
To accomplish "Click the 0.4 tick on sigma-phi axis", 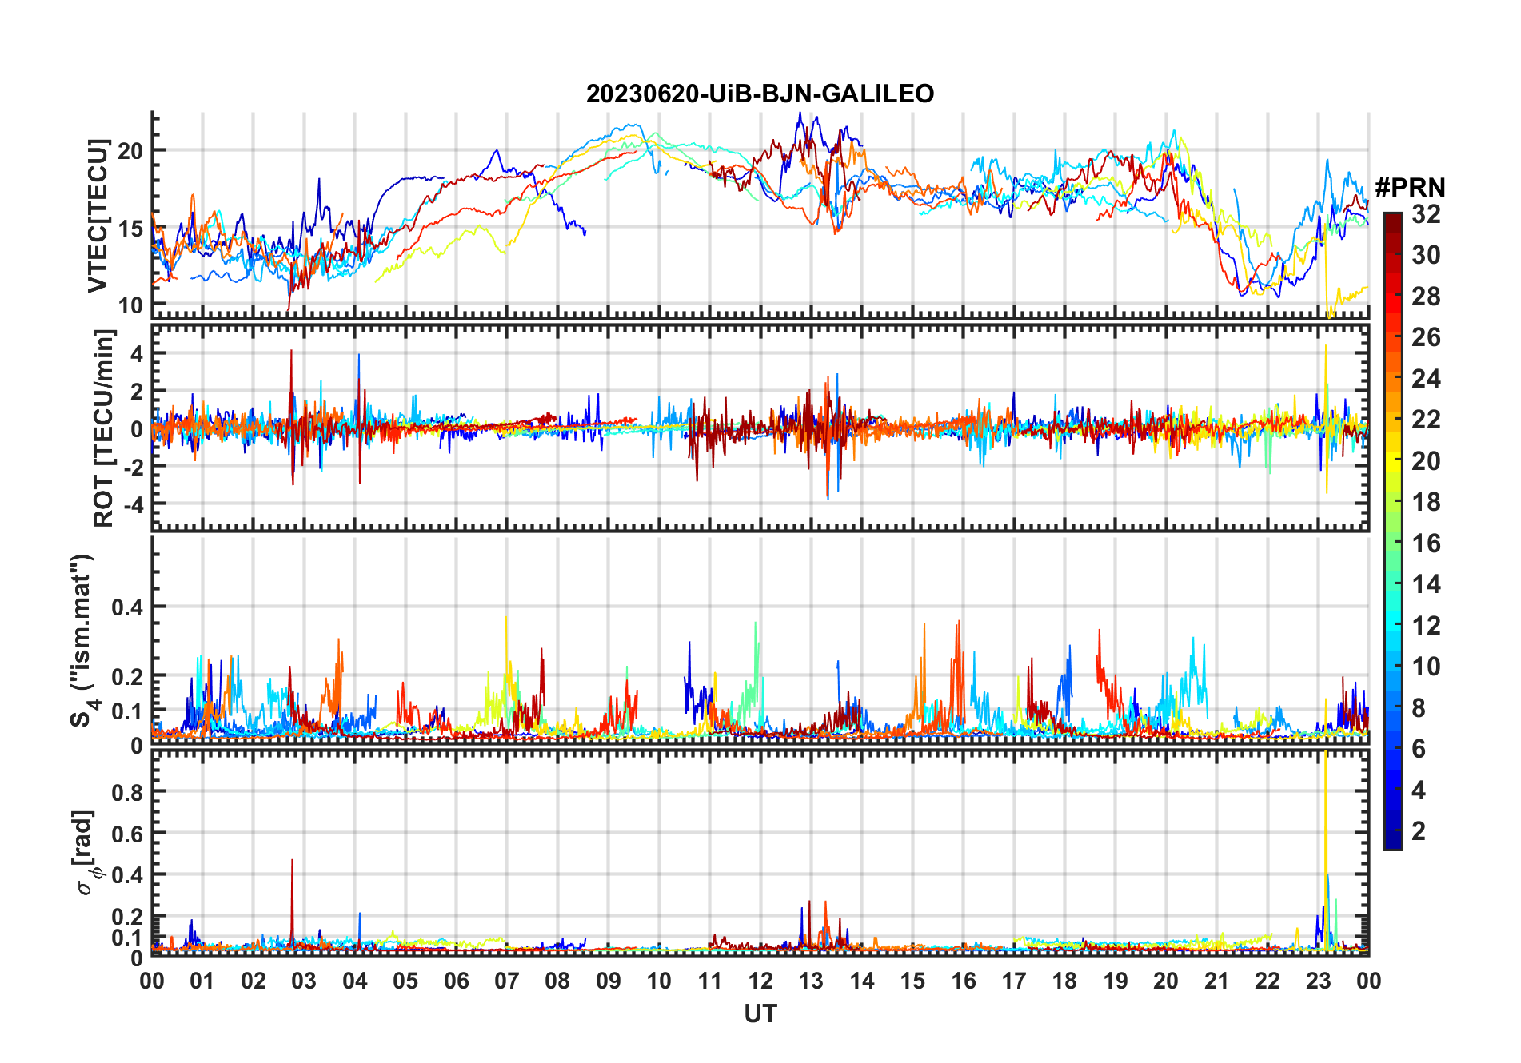I will tap(128, 875).
